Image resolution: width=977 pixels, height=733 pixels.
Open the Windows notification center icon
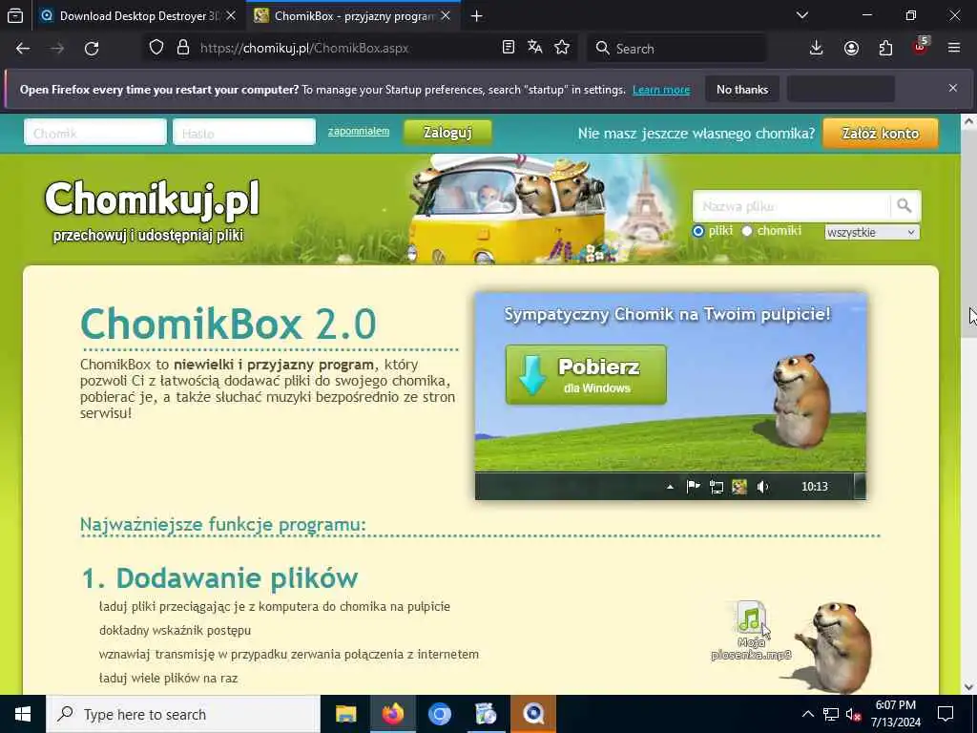click(946, 714)
